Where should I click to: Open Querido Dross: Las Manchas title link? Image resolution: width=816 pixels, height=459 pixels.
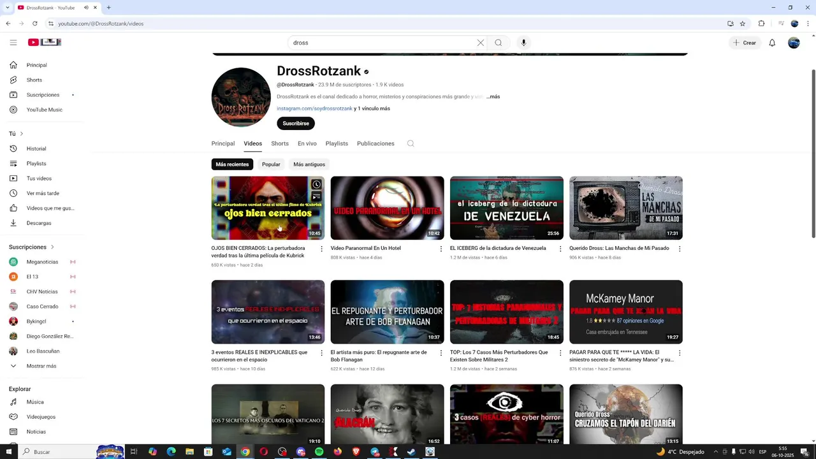tap(619, 248)
